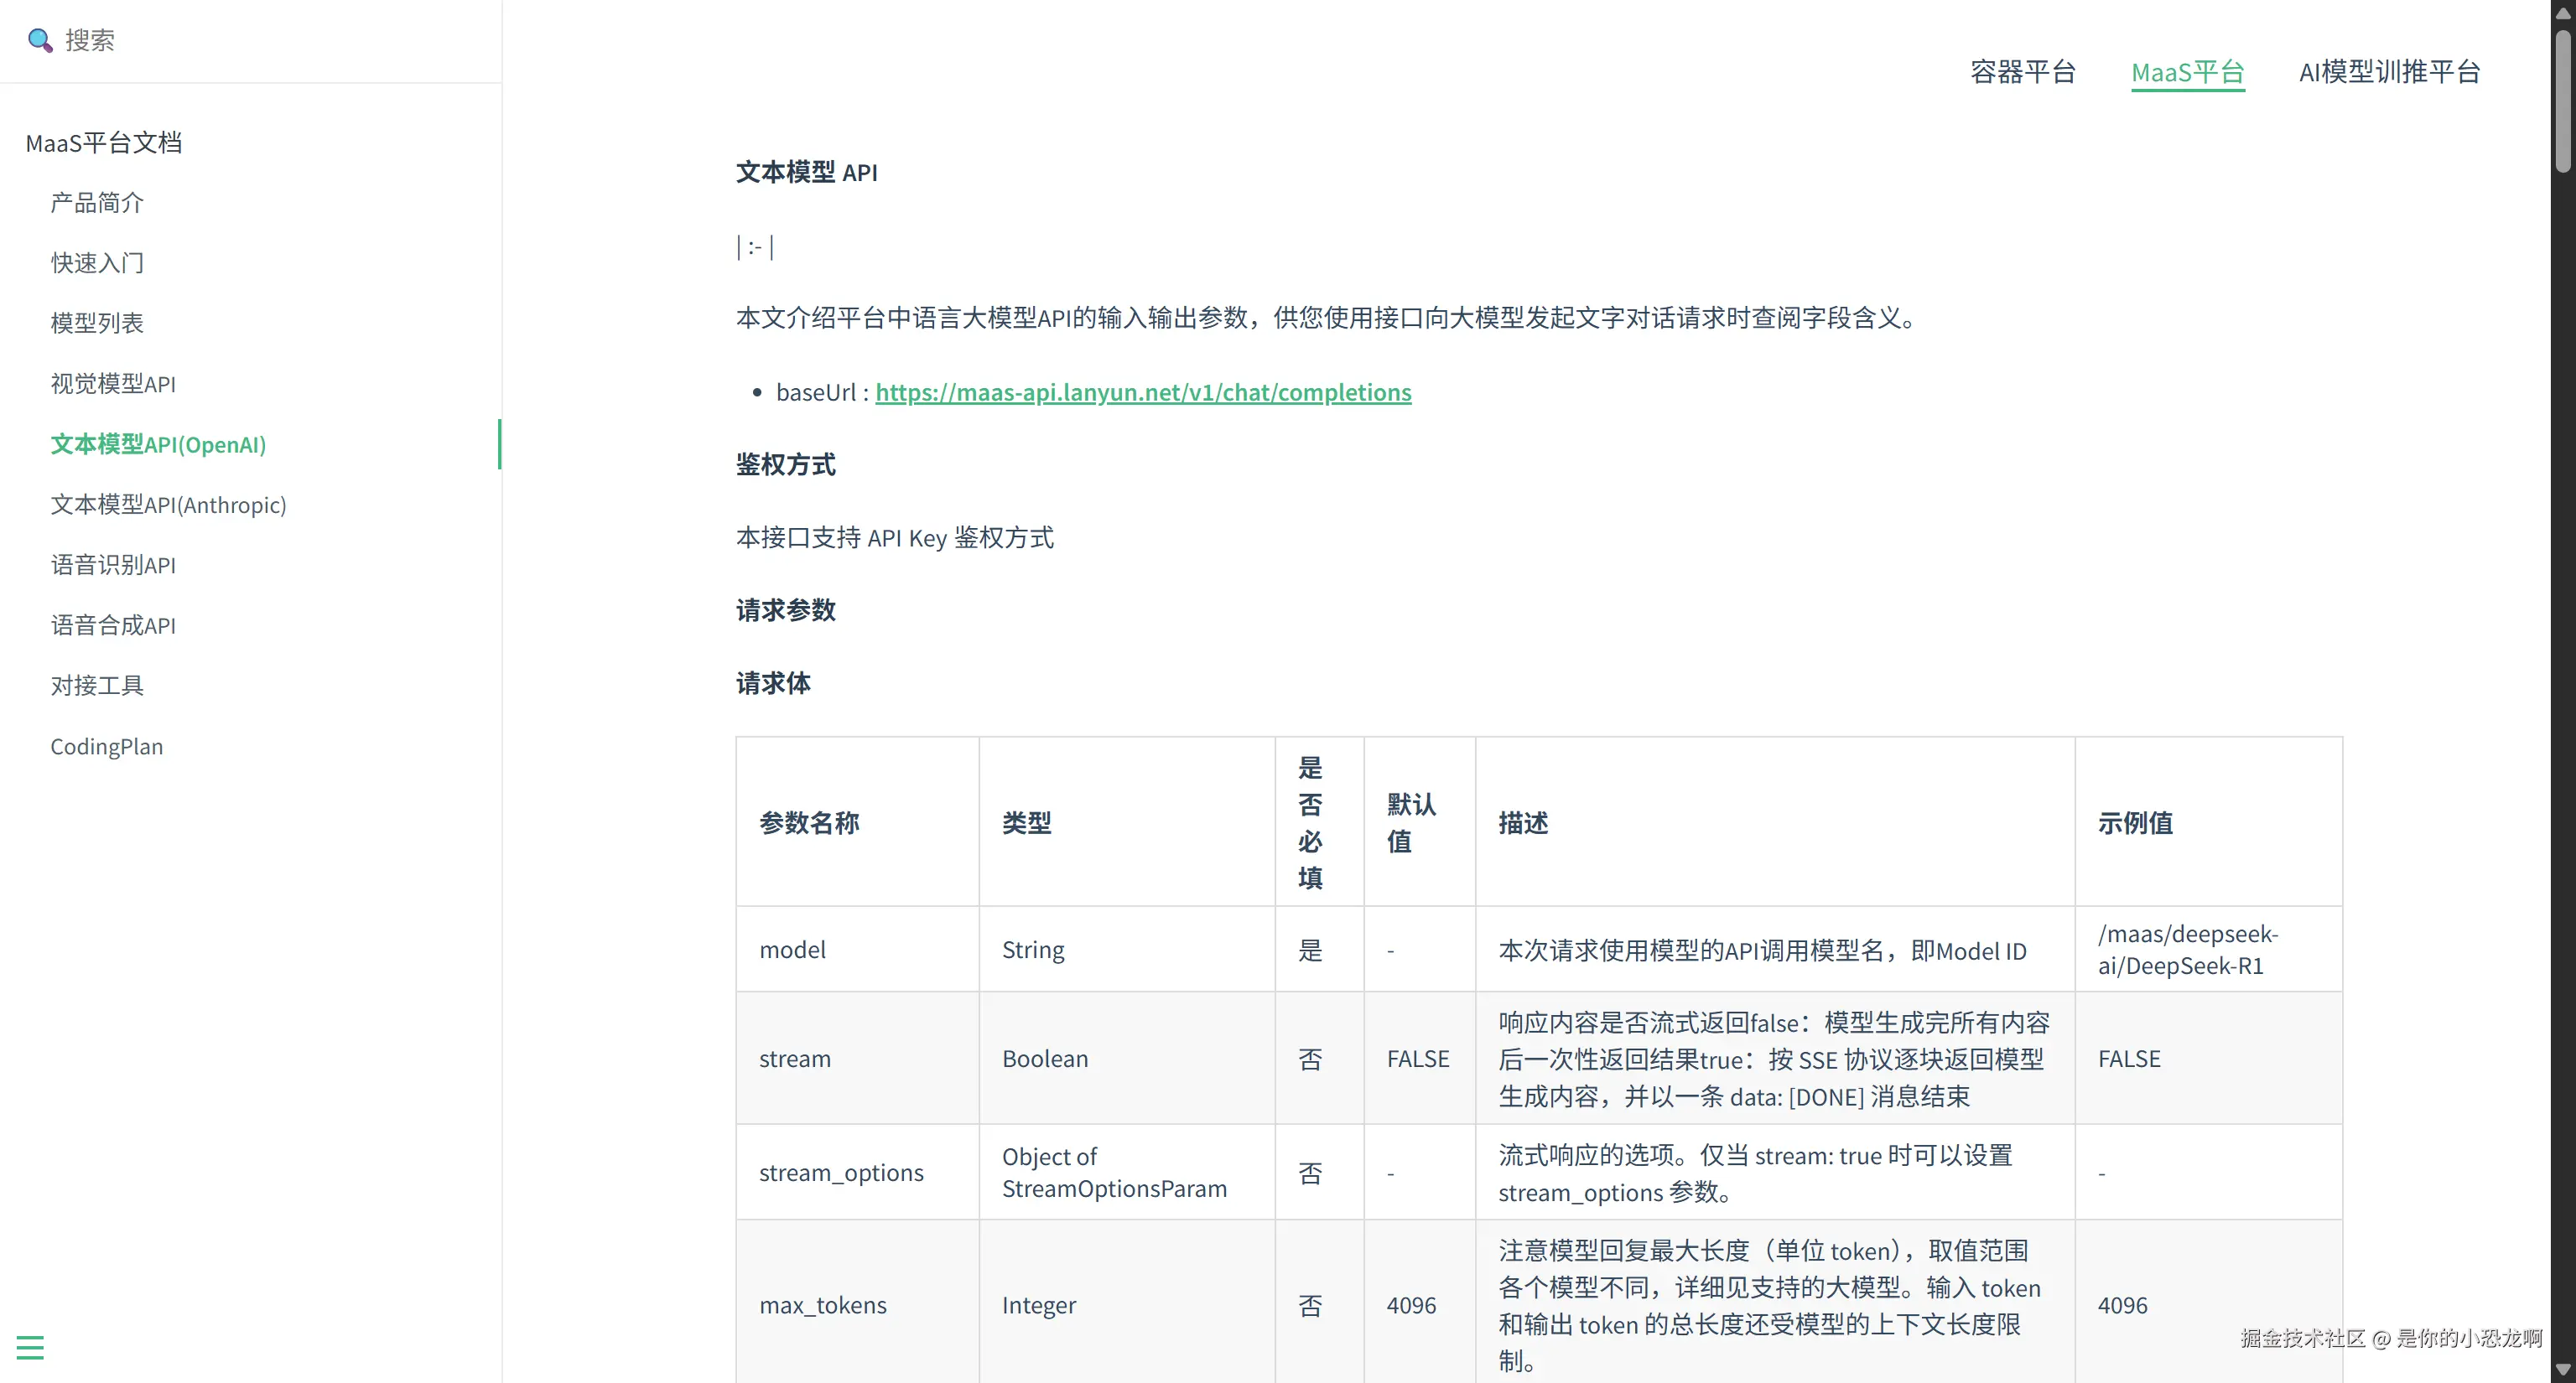Select 文本模型API(OpenAI) sidebar item
The image size is (2576, 1383).
[x=158, y=443]
